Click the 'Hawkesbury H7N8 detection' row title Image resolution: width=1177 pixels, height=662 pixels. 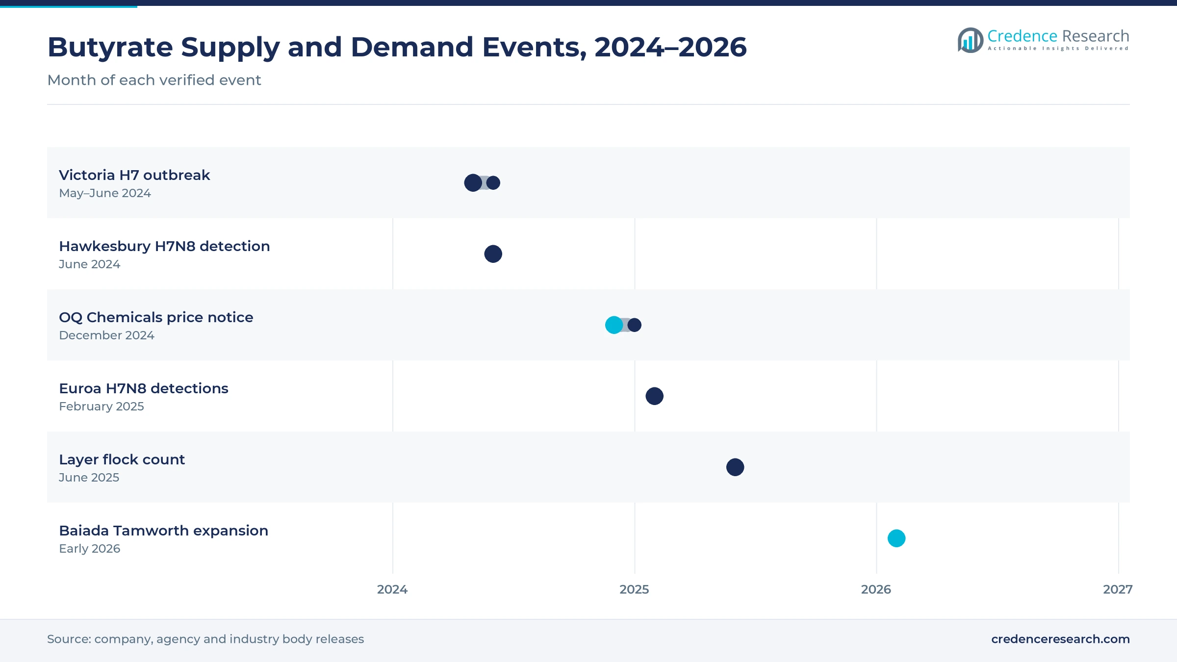pos(164,246)
